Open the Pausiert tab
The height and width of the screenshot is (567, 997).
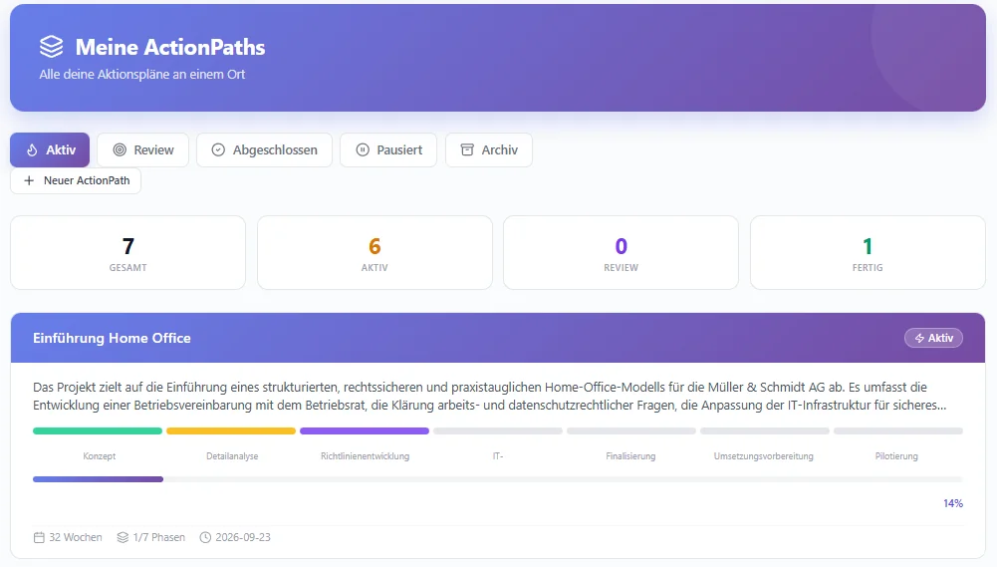[x=388, y=150]
